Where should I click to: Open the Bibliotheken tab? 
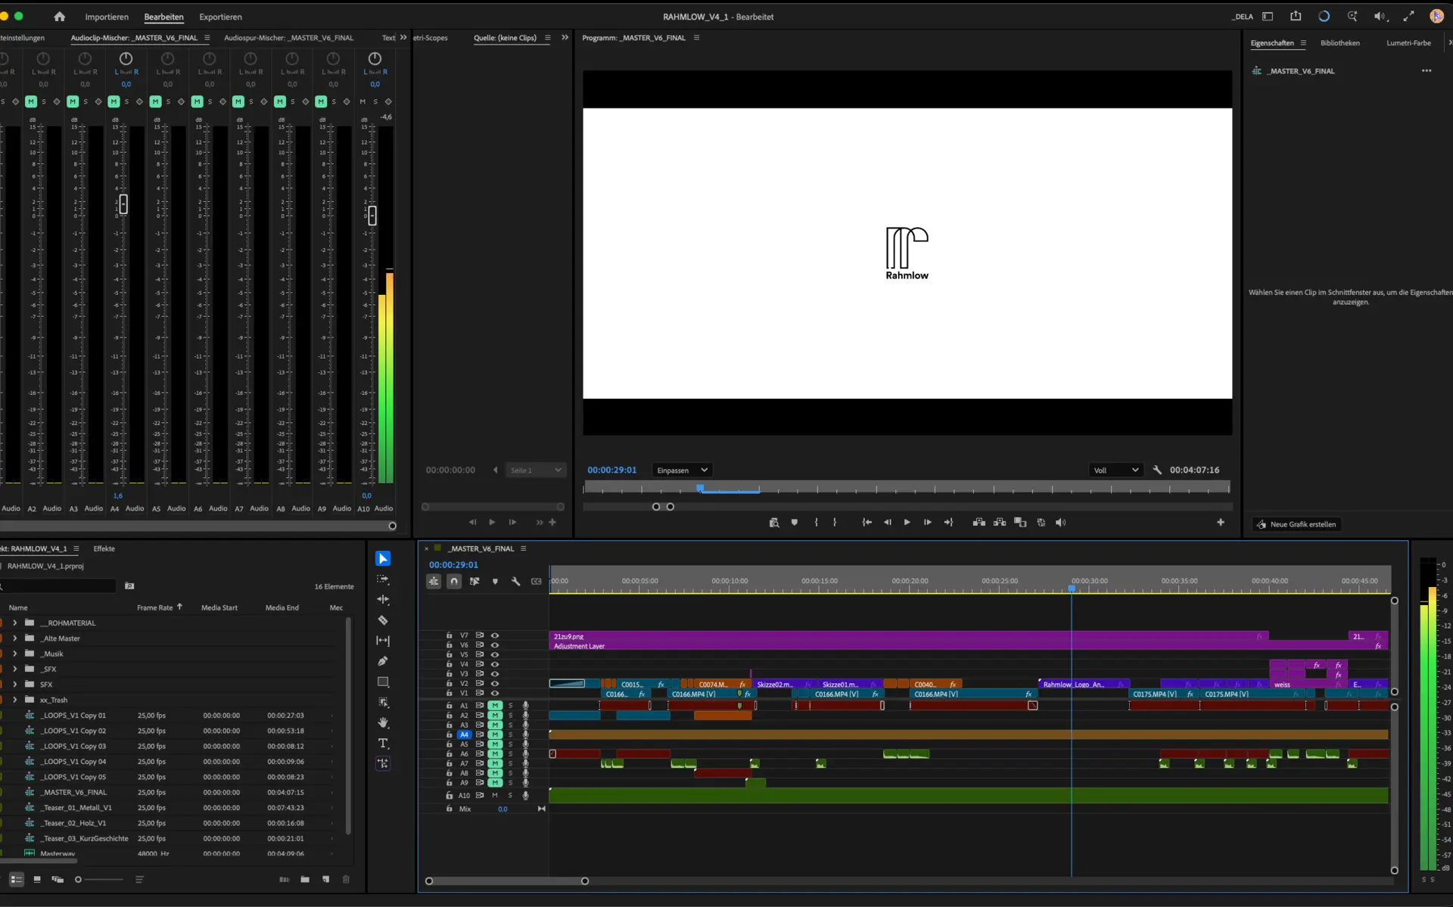(1339, 43)
